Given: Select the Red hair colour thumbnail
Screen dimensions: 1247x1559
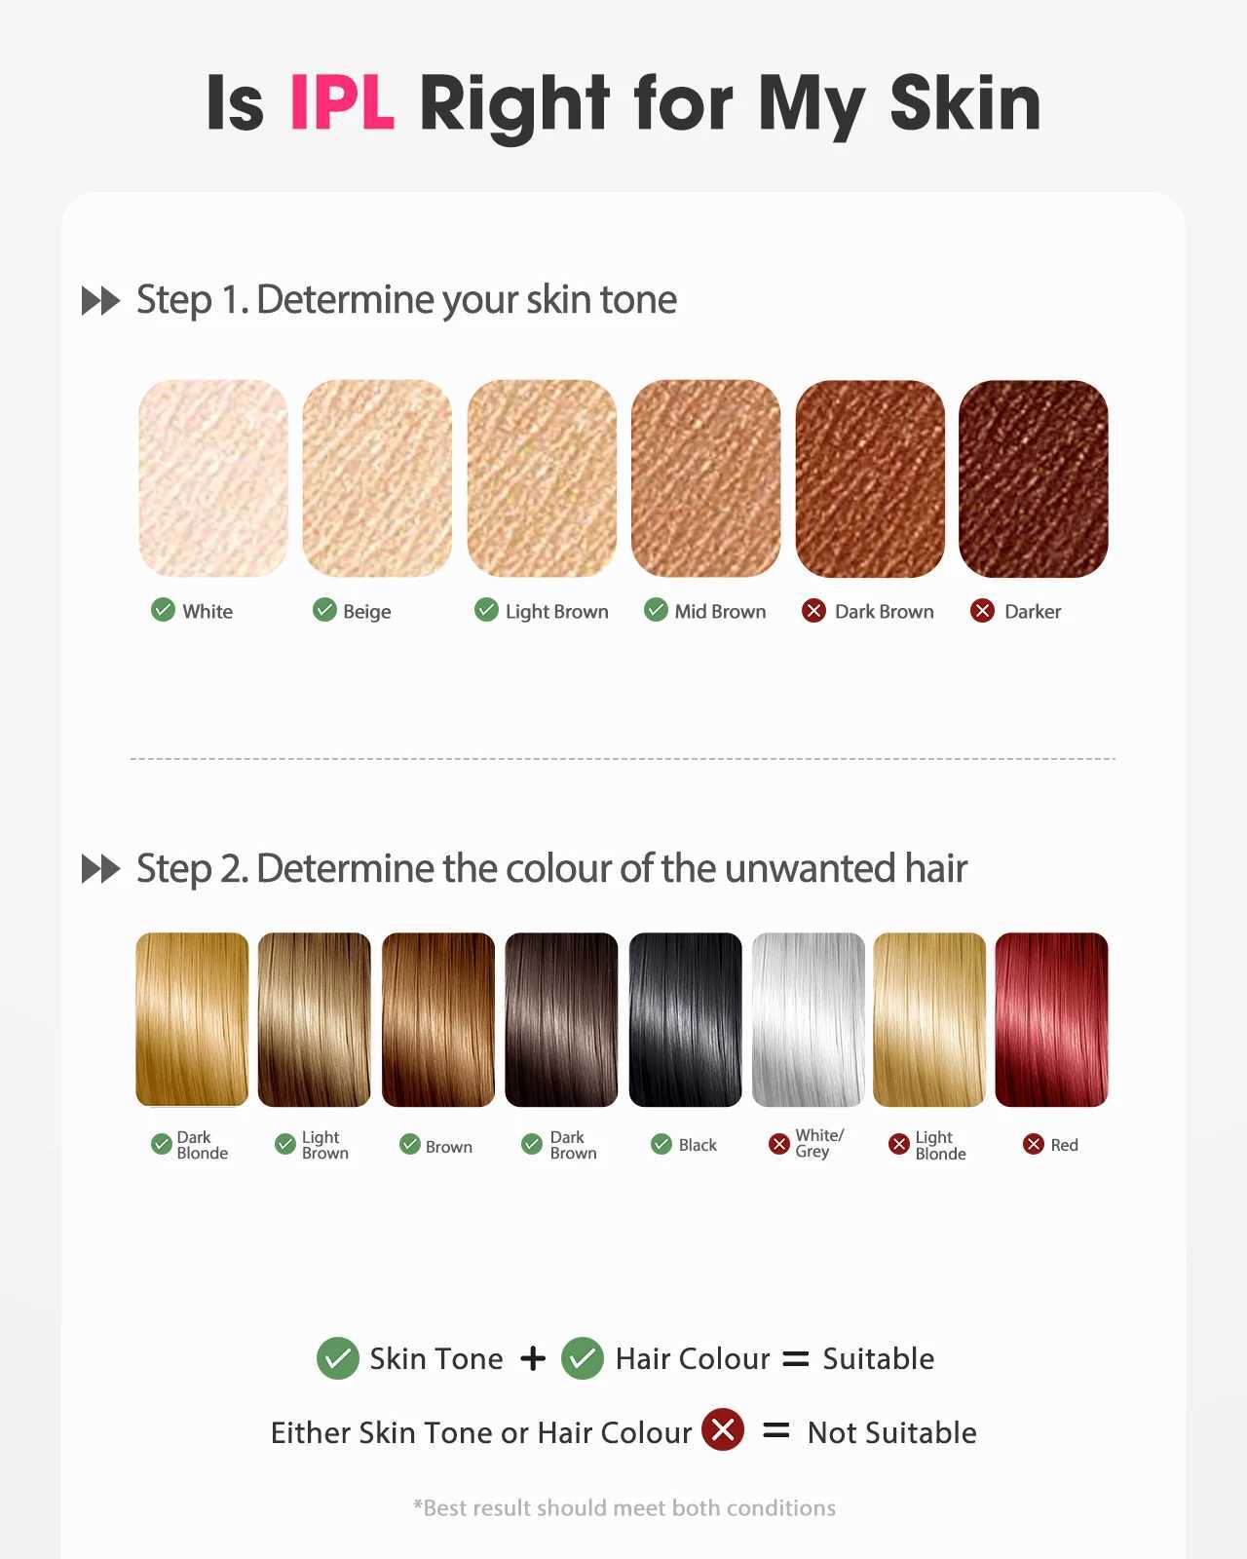Looking at the screenshot, I should click(1051, 1019).
